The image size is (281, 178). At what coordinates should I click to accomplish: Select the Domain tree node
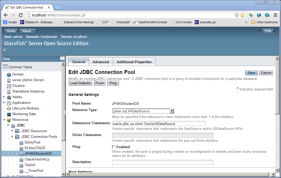[18, 74]
